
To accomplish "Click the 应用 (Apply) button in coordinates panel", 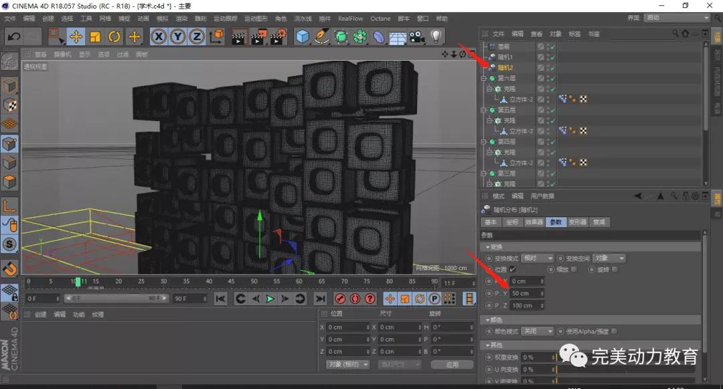I will pyautogui.click(x=452, y=364).
